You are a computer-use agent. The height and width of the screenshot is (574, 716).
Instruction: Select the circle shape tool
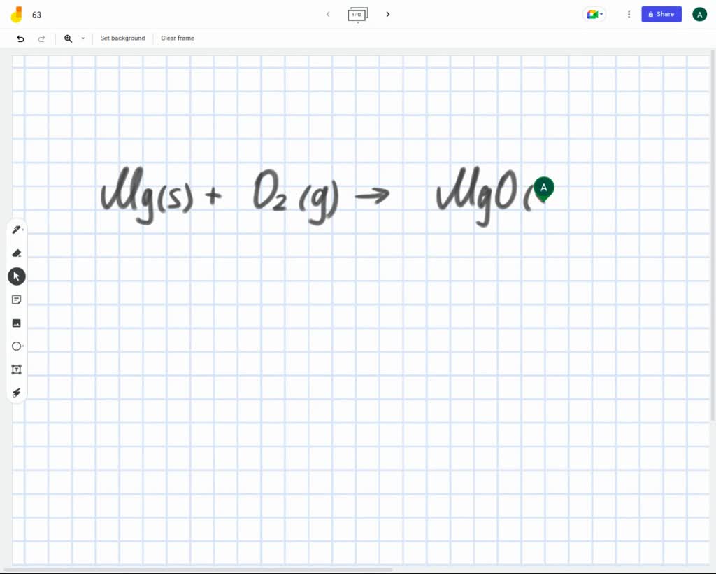[16, 346]
